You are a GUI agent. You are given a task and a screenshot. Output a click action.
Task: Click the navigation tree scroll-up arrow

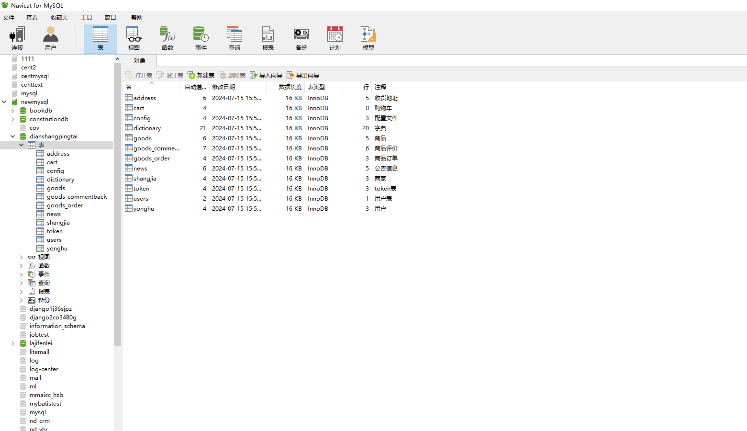pyautogui.click(x=117, y=59)
